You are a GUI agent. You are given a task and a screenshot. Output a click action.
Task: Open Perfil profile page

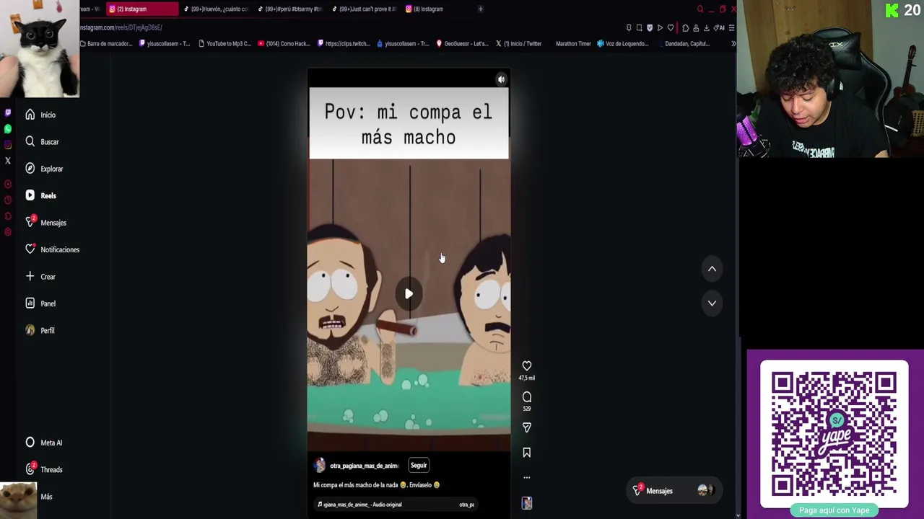[40, 330]
